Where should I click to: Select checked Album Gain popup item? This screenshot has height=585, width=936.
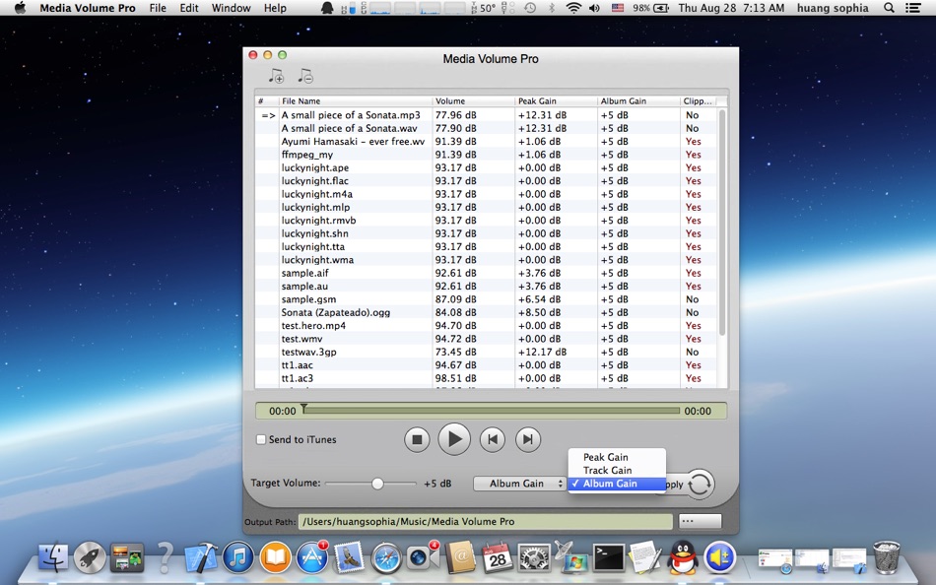617,484
